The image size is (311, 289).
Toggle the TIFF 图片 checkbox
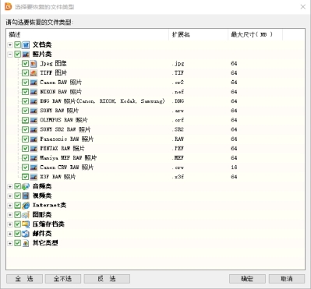[x=25, y=73]
